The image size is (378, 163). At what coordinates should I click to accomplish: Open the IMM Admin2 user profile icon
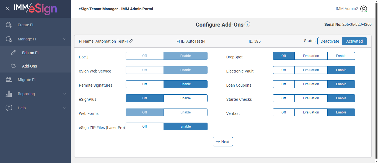[x=364, y=9]
